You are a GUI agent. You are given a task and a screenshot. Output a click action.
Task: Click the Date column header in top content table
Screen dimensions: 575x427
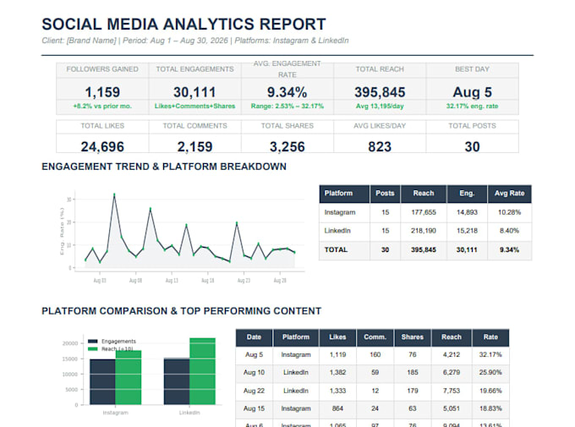(255, 337)
